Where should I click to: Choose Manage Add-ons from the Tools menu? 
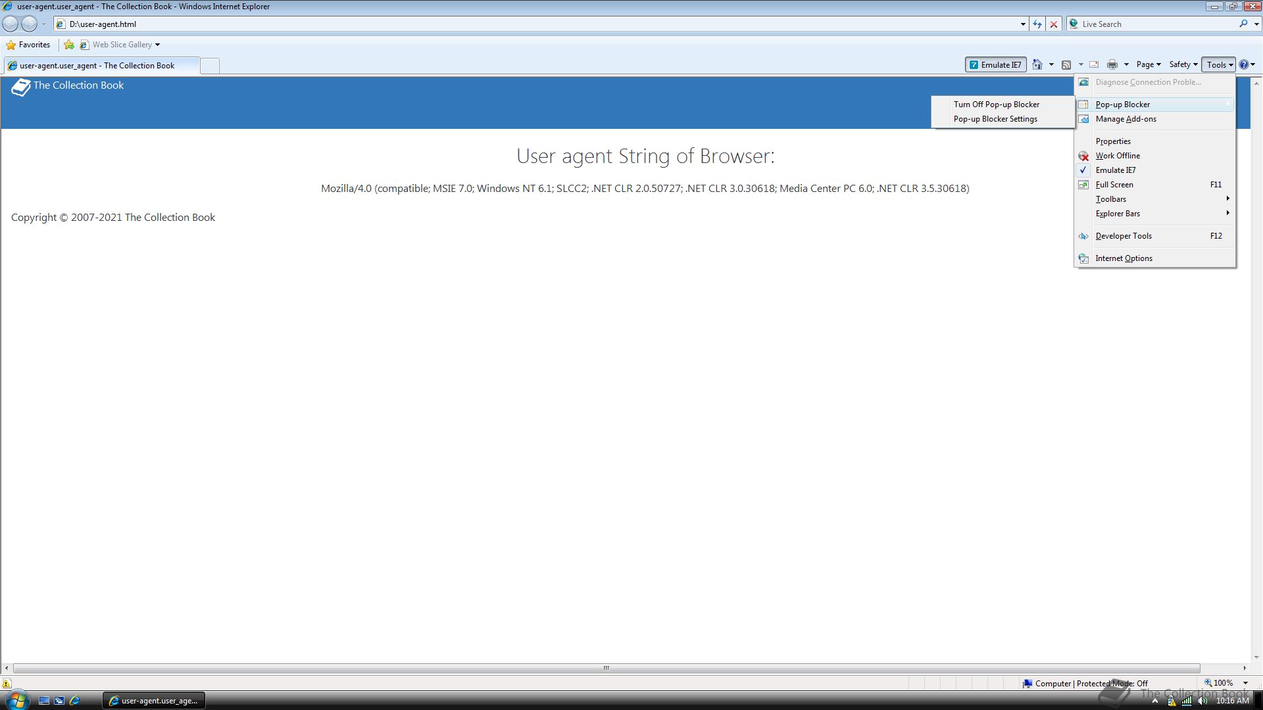(1155, 119)
